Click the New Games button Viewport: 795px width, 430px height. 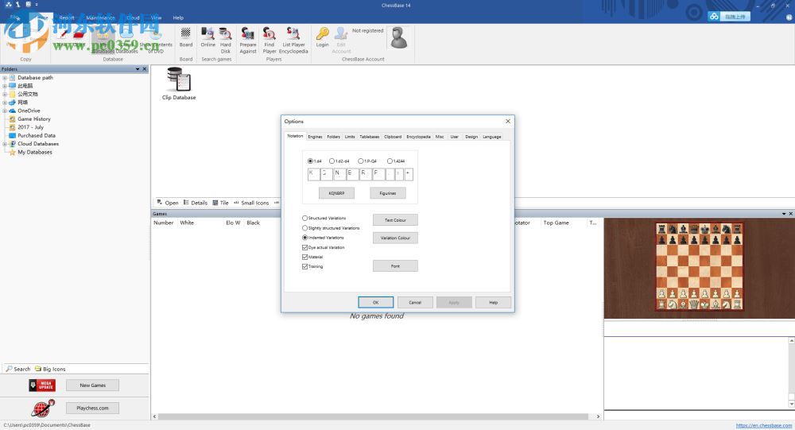(92, 385)
